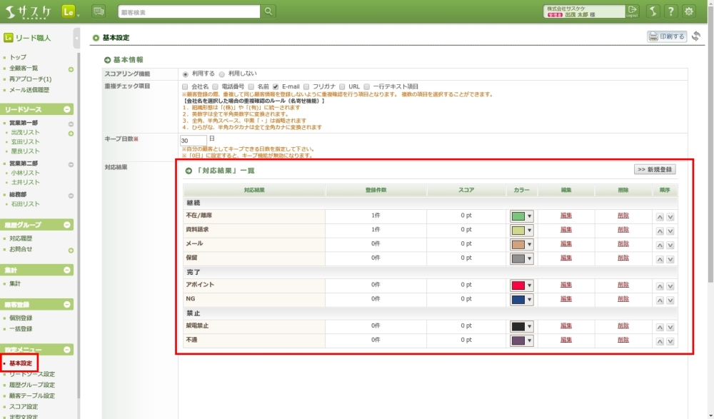Click the キープ日数 input field

pos(193,140)
